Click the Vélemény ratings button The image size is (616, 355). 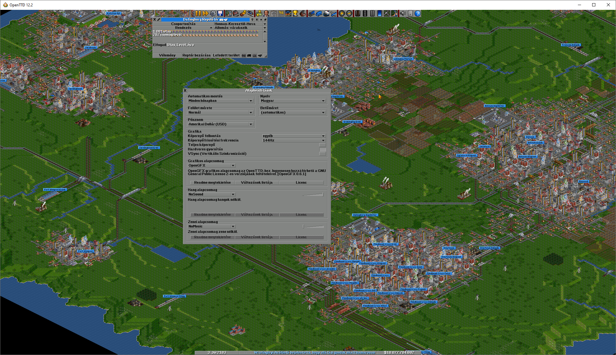(167, 55)
